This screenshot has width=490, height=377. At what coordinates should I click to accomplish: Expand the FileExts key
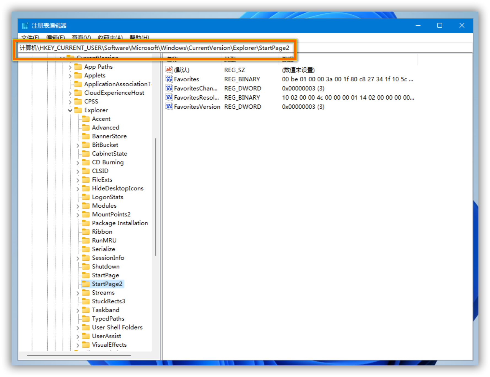coord(78,180)
